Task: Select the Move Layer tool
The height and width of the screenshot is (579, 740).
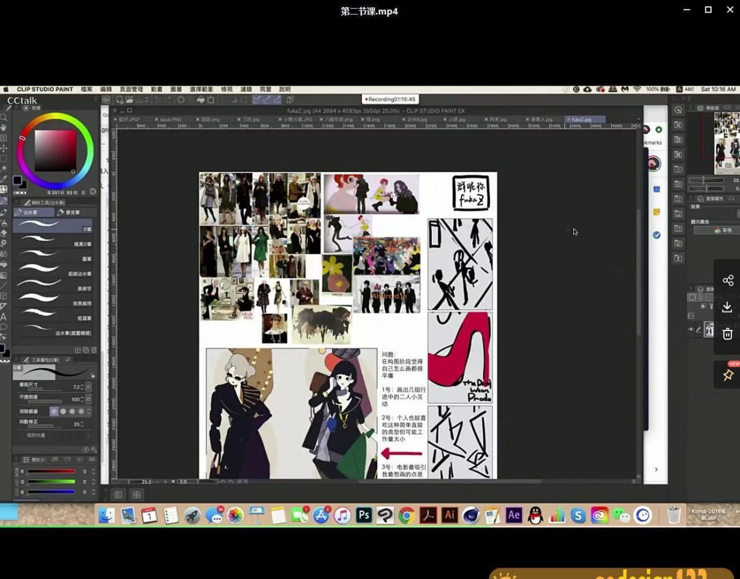Action: click(4, 149)
